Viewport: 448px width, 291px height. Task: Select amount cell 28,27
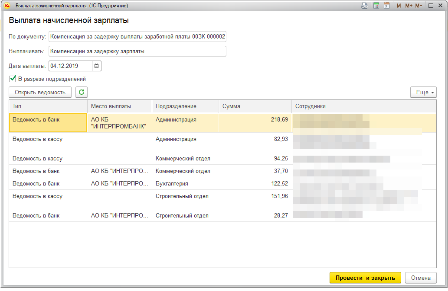pos(255,215)
